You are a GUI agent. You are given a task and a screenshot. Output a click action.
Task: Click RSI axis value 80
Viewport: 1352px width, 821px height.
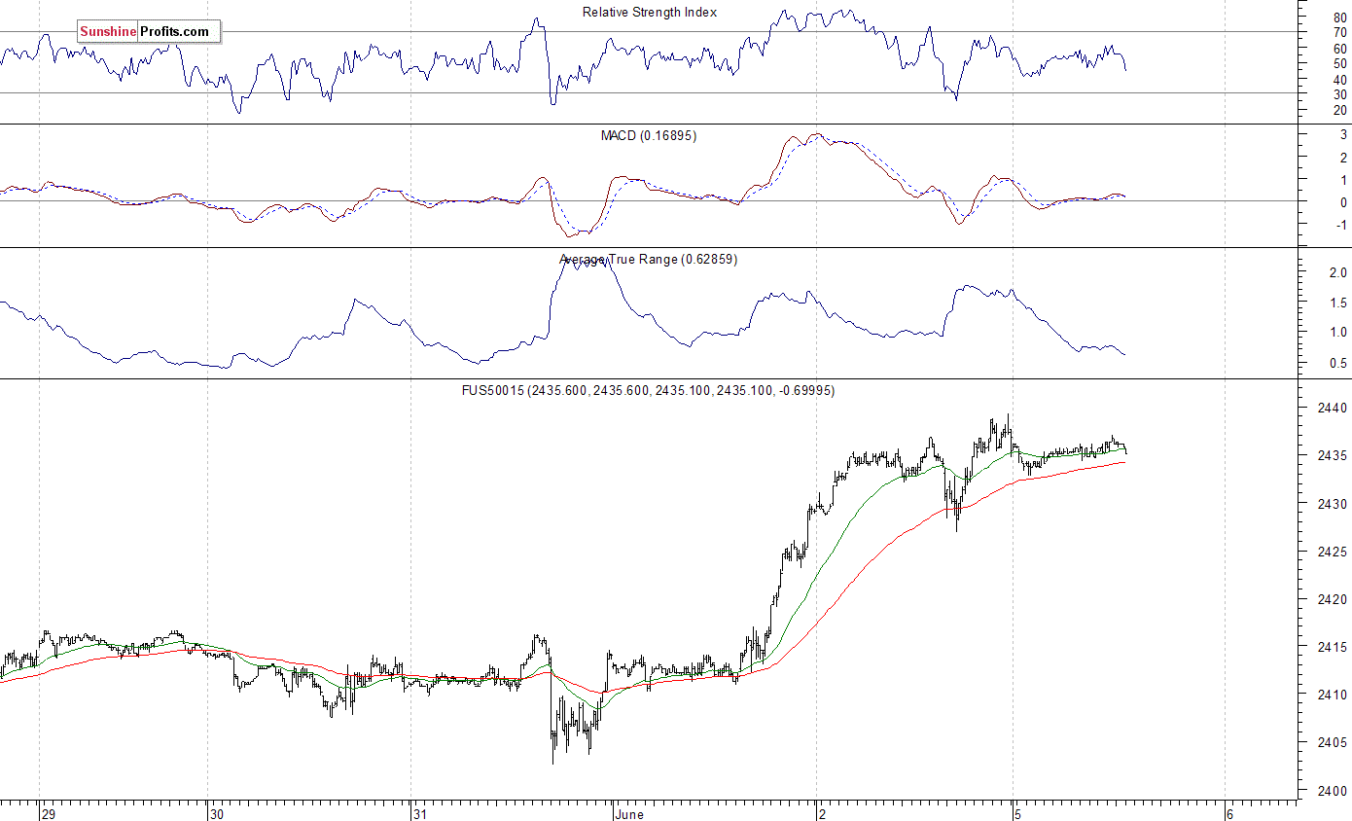point(1339,17)
